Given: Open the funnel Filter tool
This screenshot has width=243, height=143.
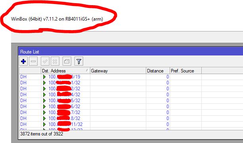Looking at the screenshot, I should [x=79, y=61].
